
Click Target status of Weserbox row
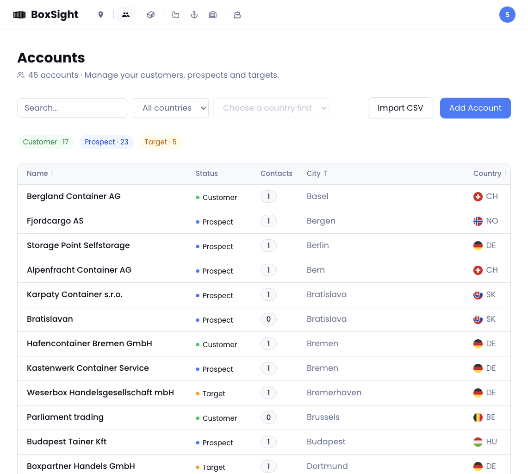(211, 394)
